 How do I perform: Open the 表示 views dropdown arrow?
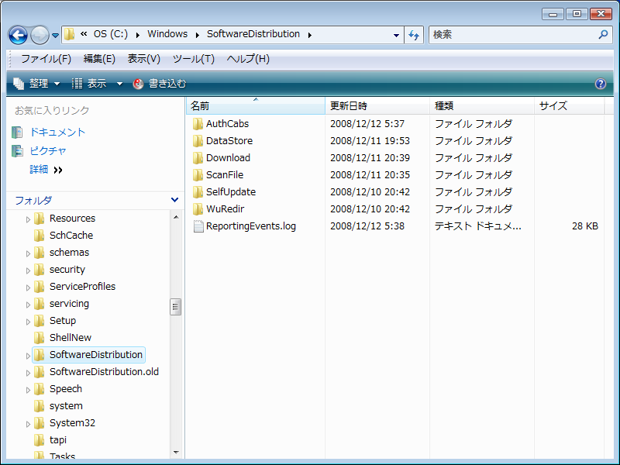click(x=119, y=84)
